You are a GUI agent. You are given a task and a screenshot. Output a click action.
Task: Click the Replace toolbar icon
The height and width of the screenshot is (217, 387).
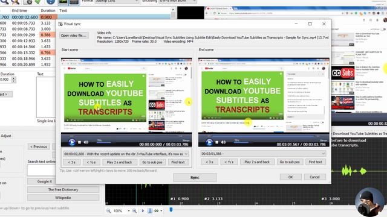click(15, 2)
